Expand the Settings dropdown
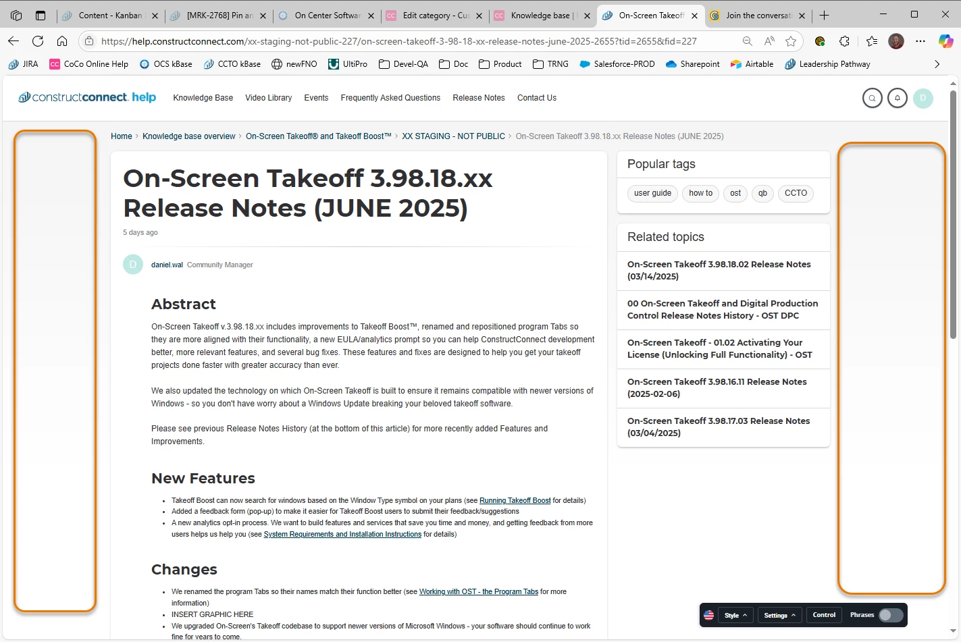Viewport: 961px width, 642px height. click(779, 615)
